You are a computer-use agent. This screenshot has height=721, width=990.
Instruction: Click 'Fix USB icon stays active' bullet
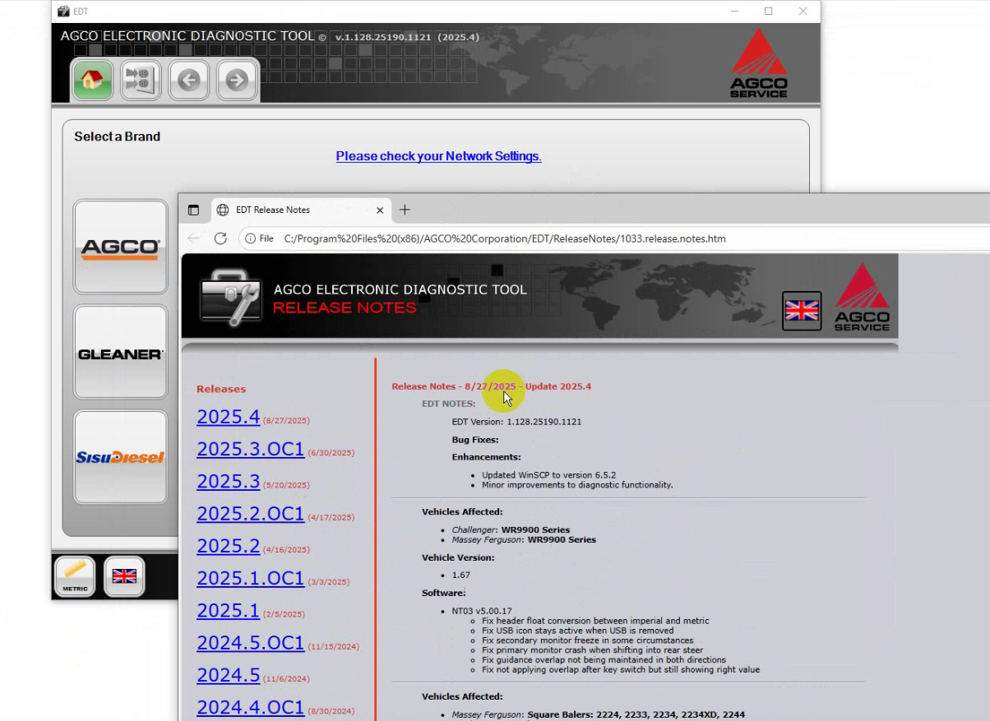[x=578, y=631]
